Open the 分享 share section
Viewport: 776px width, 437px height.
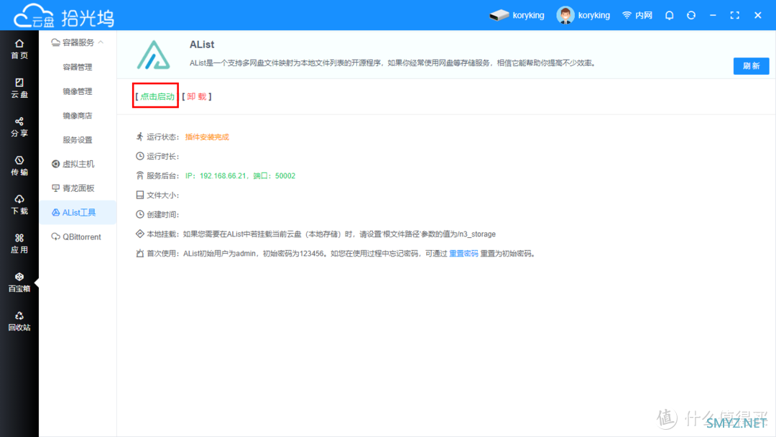19,127
